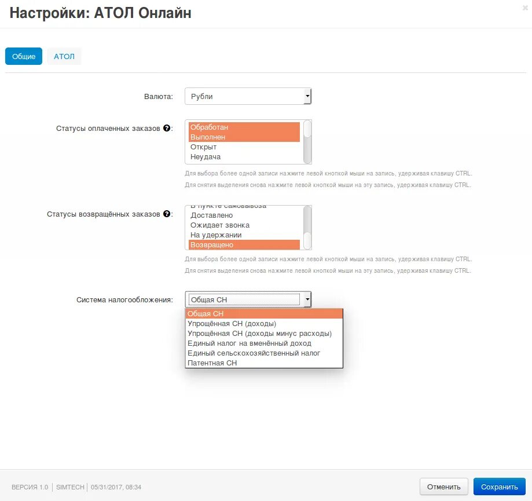Viewport: 532px width, 501px height.
Task: Select Возвращено in returned order statuses
Action: pyautogui.click(x=244, y=245)
